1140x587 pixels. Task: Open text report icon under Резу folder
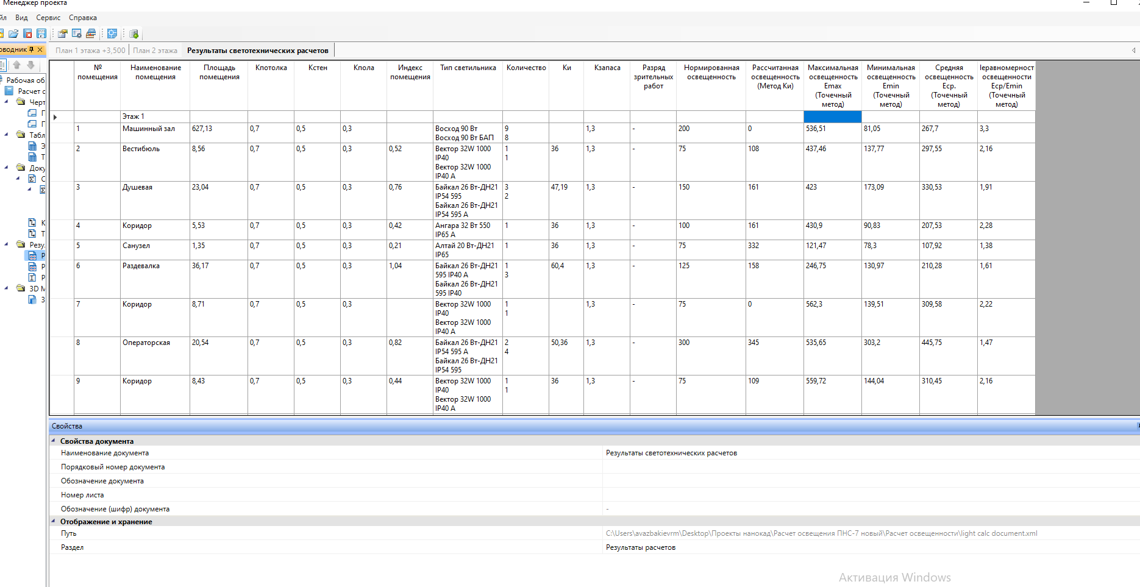click(32, 277)
